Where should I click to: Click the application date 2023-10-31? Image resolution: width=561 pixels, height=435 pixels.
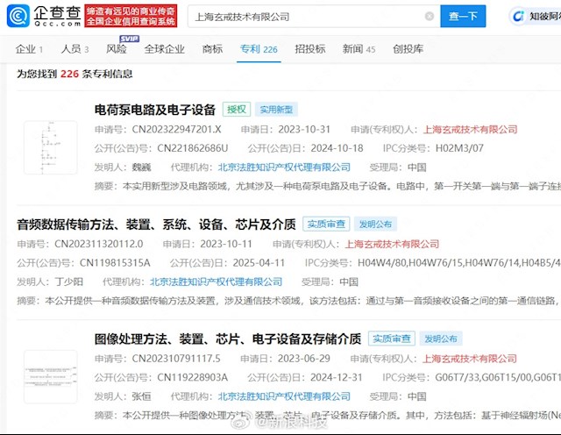[304, 129]
